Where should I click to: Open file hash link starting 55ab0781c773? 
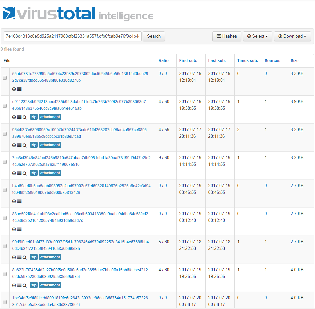coord(80,77)
